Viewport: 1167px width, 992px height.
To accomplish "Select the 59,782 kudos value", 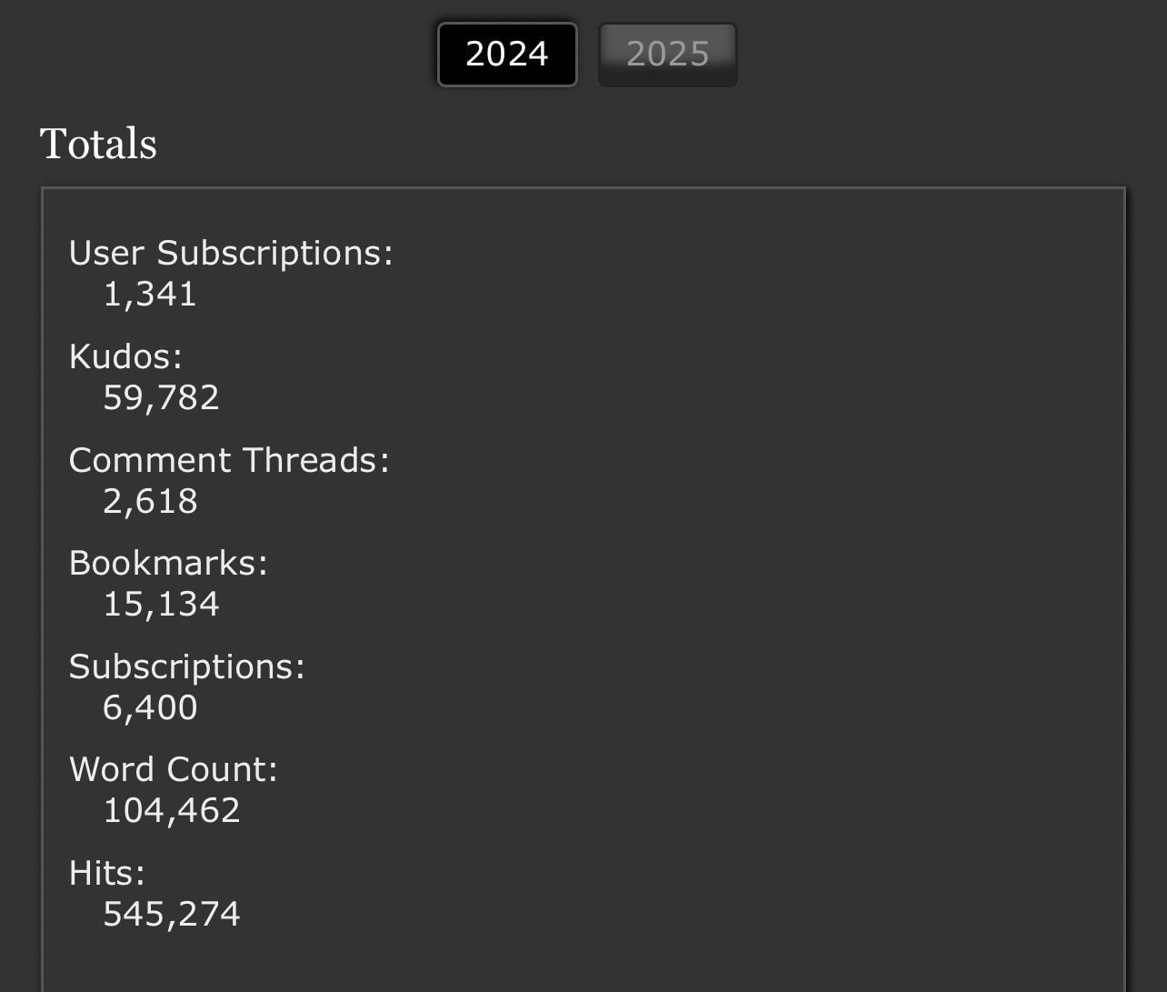I will [x=161, y=398].
